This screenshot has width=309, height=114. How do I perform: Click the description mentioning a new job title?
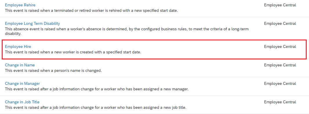pyautogui.click(x=96, y=108)
